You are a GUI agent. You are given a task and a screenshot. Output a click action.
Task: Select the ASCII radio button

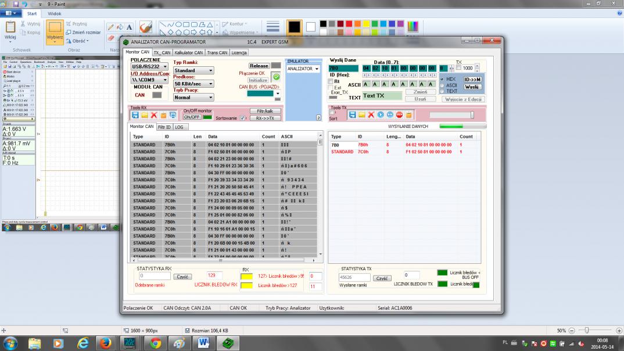442,85
